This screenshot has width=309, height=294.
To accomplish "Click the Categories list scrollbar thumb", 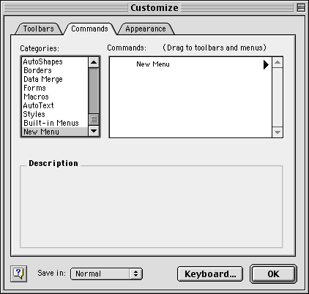I will tap(94, 119).
